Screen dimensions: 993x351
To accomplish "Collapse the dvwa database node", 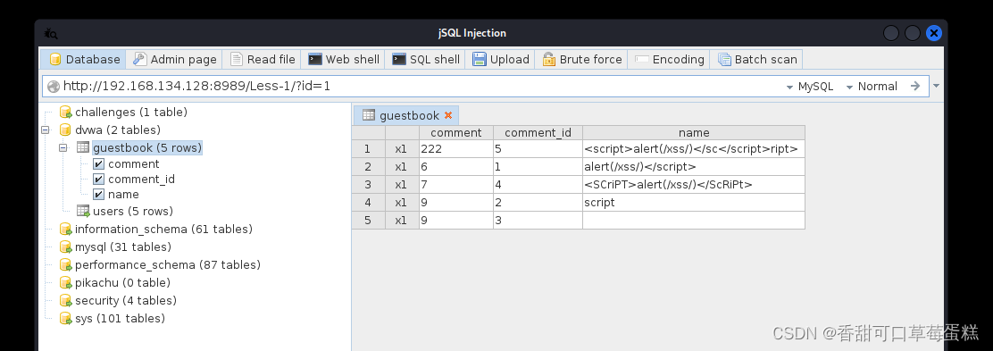I will point(45,130).
